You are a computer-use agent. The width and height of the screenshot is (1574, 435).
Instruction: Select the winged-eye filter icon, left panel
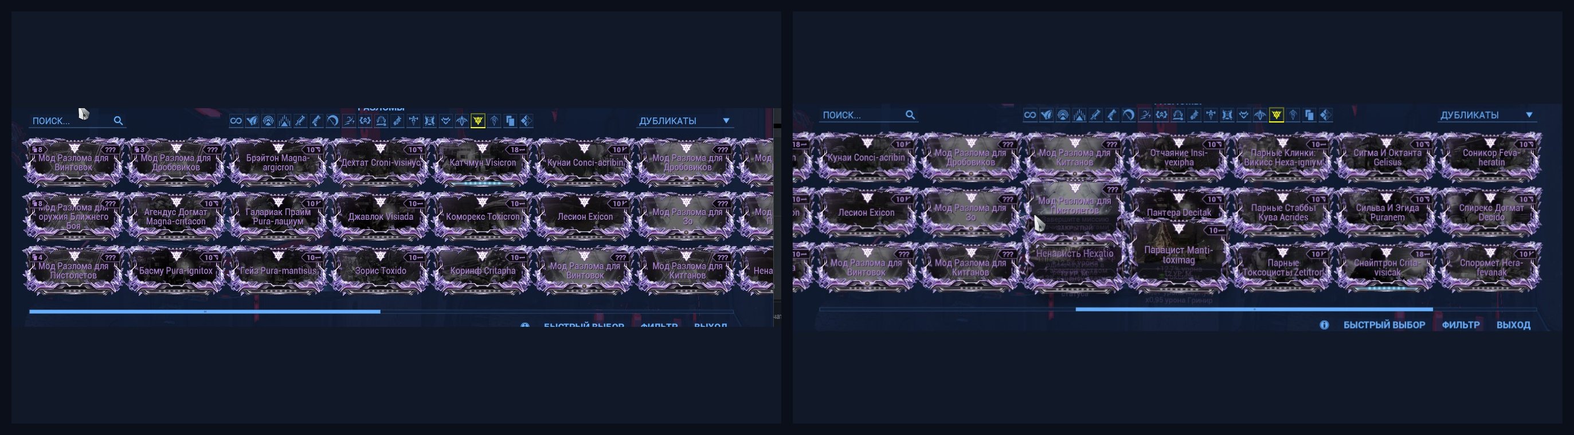462,121
